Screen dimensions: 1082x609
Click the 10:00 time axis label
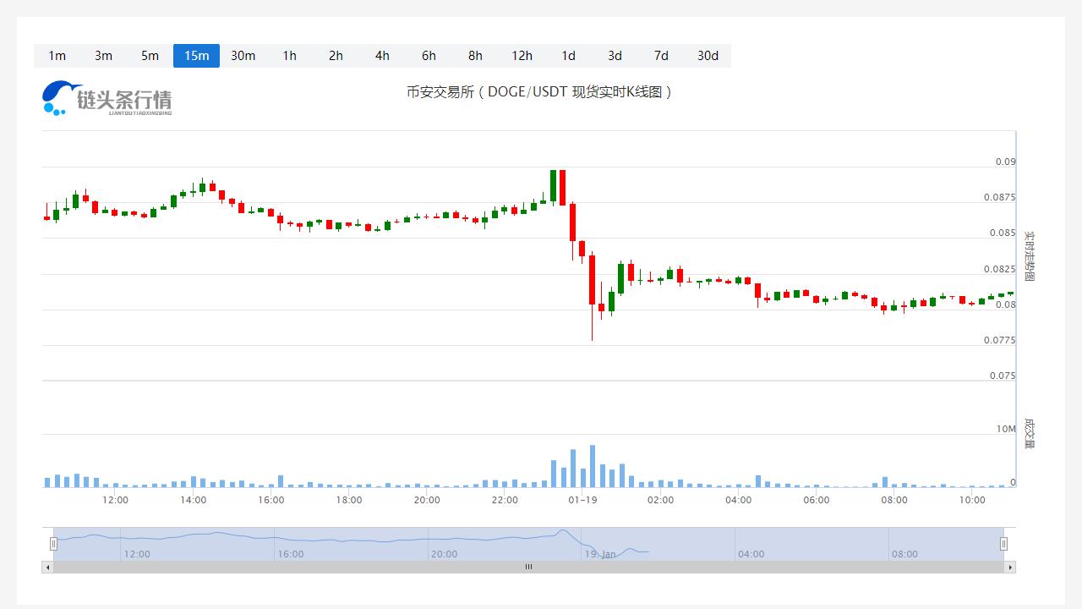click(x=972, y=500)
